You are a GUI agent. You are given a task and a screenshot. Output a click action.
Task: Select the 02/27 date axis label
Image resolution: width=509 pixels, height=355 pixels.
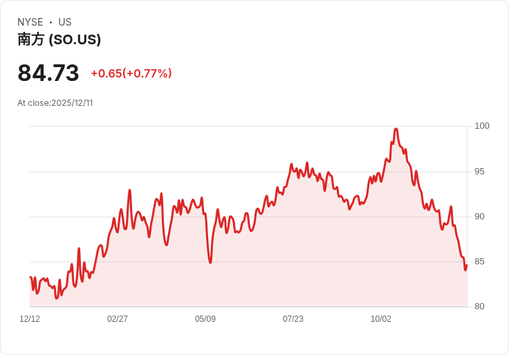tap(118, 319)
